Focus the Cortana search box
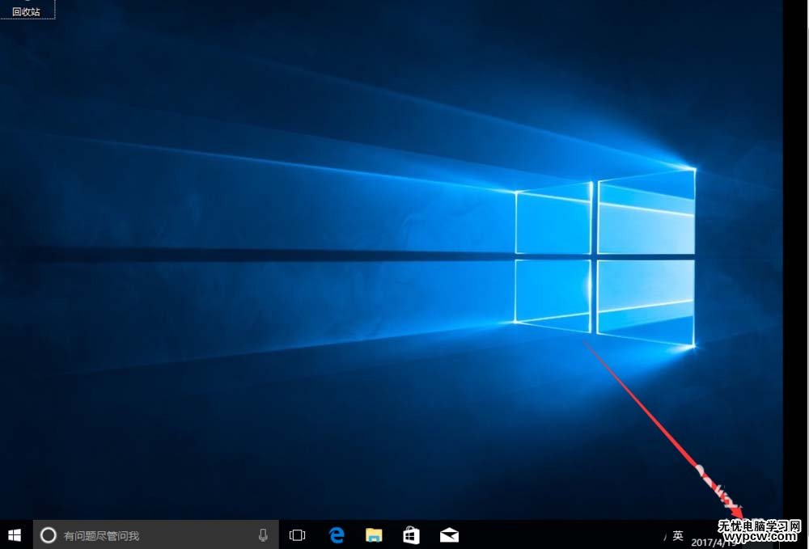Screen dimensions: 809x549 pyautogui.click(x=156, y=535)
